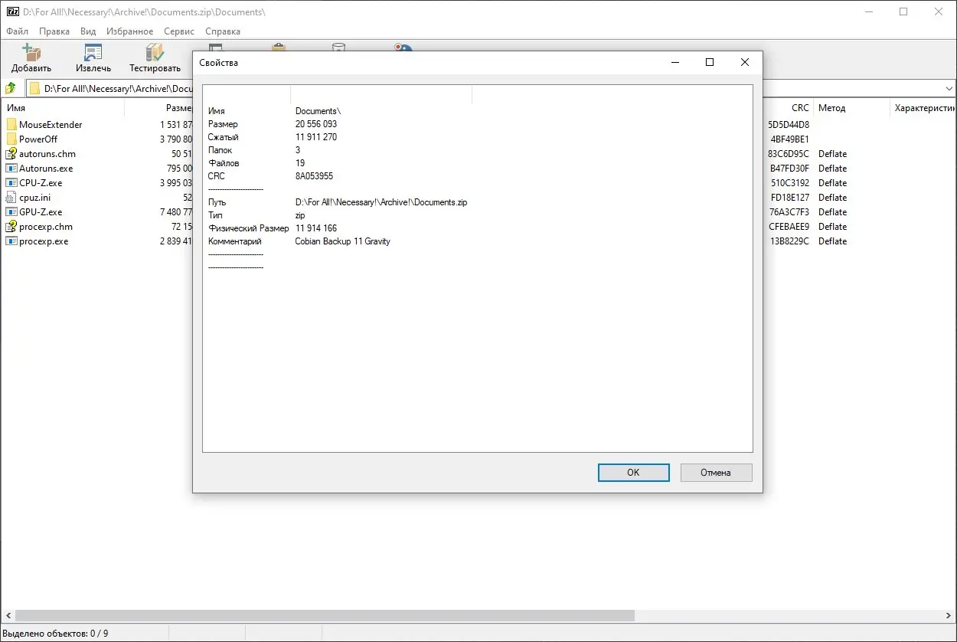Select Физический Размер value 11 914 166
957x642 pixels.
click(315, 228)
